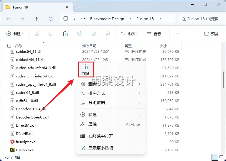
Task: Go back with the left arrow
Action: (x=8, y=19)
